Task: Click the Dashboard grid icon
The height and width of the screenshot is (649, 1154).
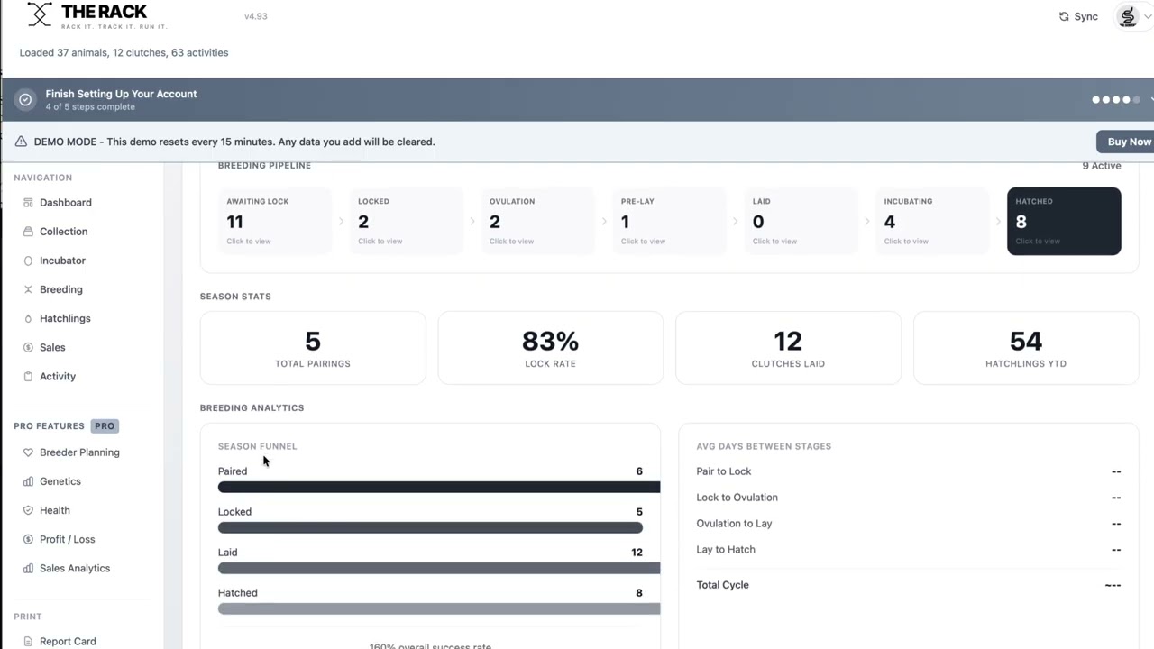Action: (x=28, y=203)
